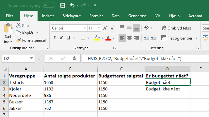This screenshot has width=209, height=117.
Task: Click Flet og centrer button
Action: coord(177,38)
